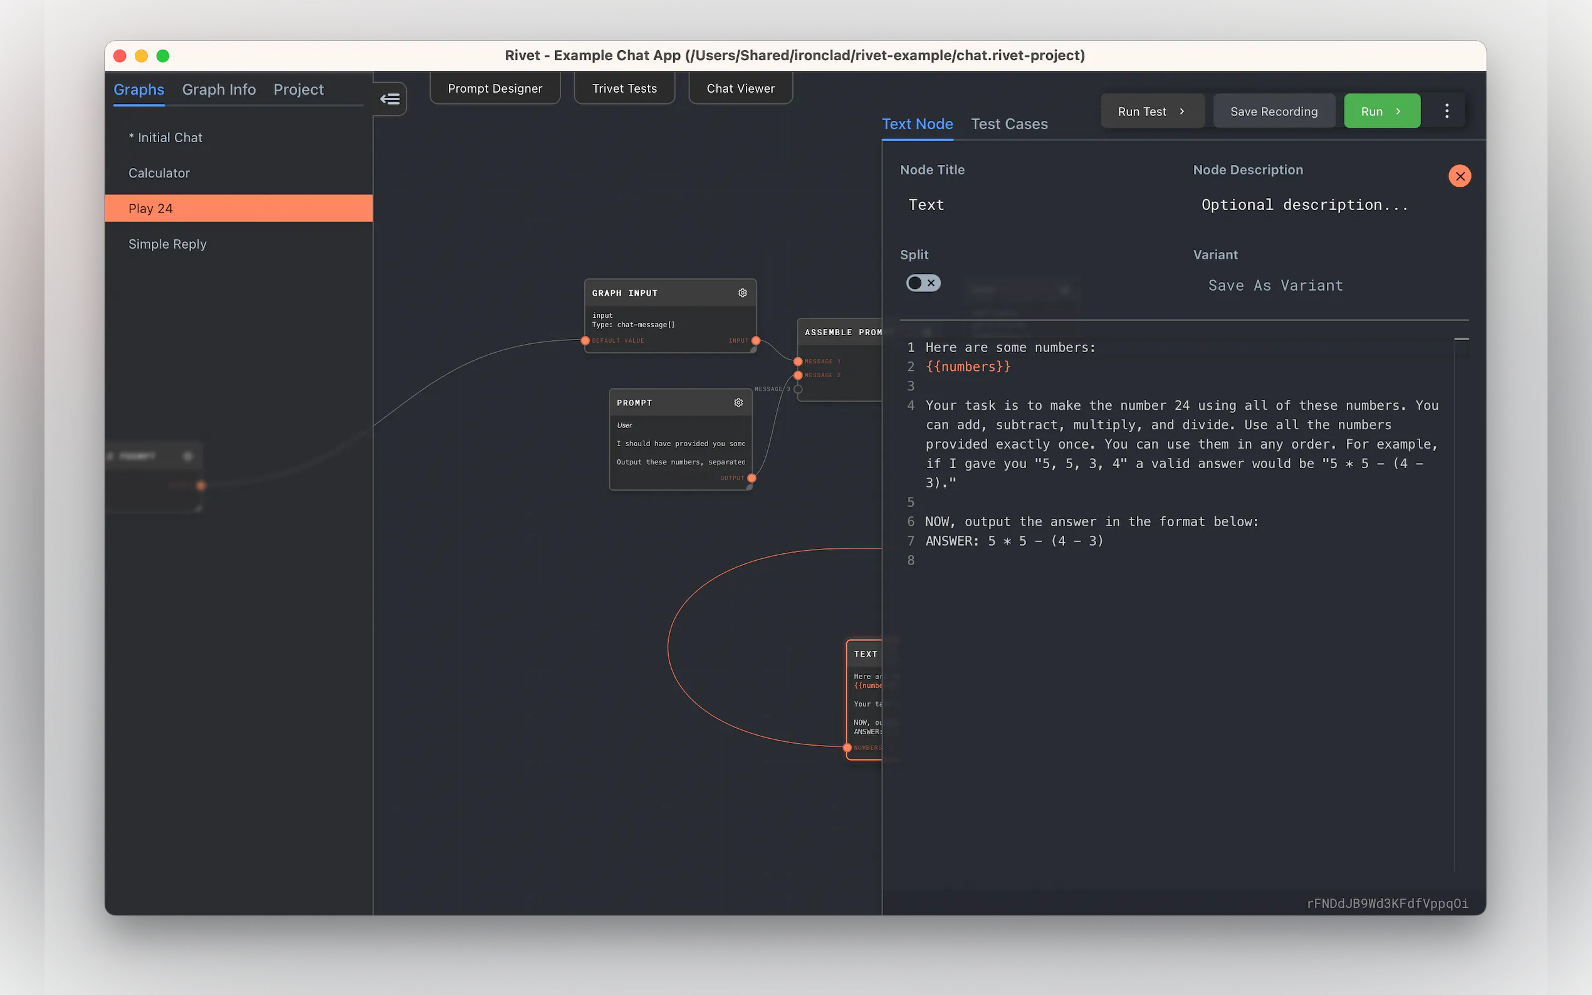This screenshot has height=995, width=1592.
Task: Click the Message 2 port on Assemble Prompt
Action: pos(798,375)
